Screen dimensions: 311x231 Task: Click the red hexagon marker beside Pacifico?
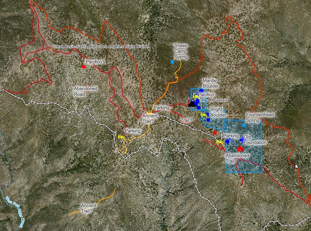[x=84, y=67]
